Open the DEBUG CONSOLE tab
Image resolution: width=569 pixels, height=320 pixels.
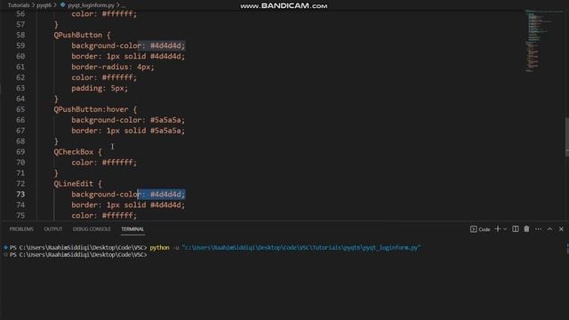92,229
